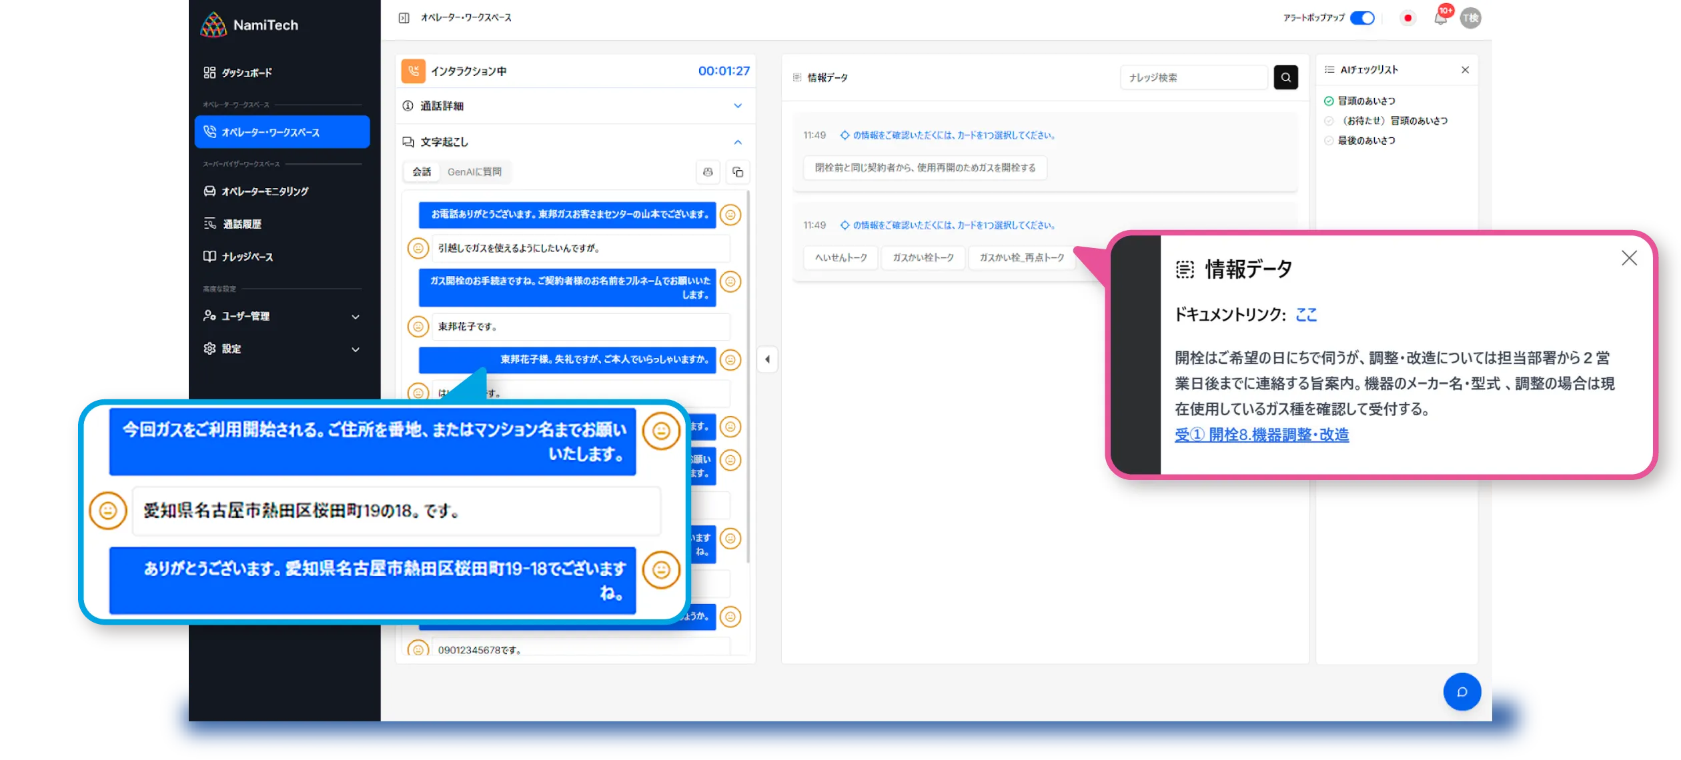
Task: Toggle the アラートポップアップ switch
Action: (1362, 18)
